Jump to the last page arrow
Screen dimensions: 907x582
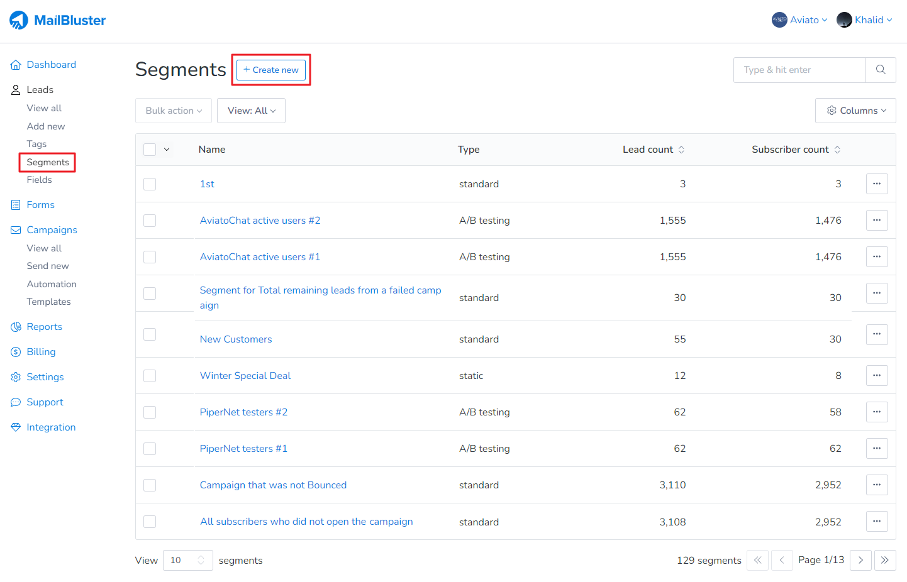[884, 560]
